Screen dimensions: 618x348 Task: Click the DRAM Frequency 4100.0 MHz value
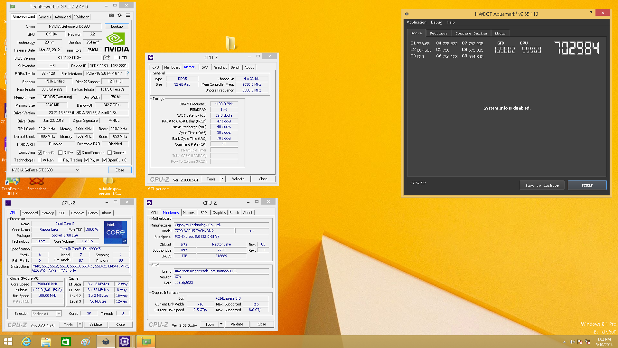[x=224, y=104]
